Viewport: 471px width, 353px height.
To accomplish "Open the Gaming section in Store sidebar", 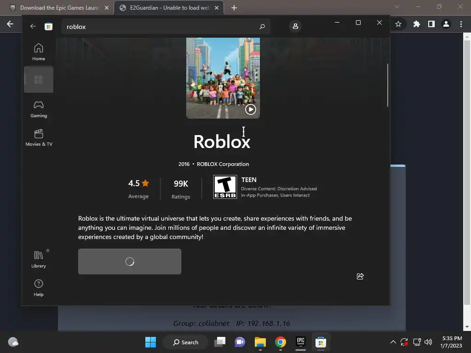I will (x=39, y=109).
